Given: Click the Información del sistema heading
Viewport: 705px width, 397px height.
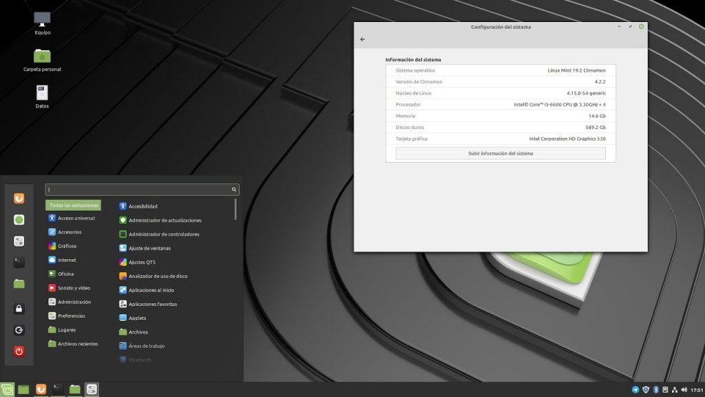Looking at the screenshot, I should [413, 59].
